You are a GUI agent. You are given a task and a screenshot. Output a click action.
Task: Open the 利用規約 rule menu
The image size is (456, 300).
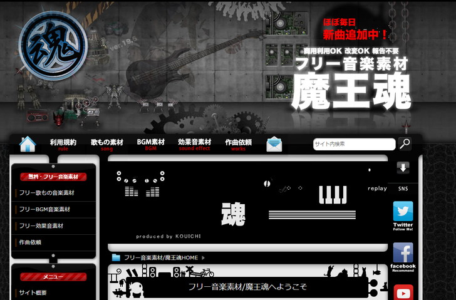pos(63,145)
